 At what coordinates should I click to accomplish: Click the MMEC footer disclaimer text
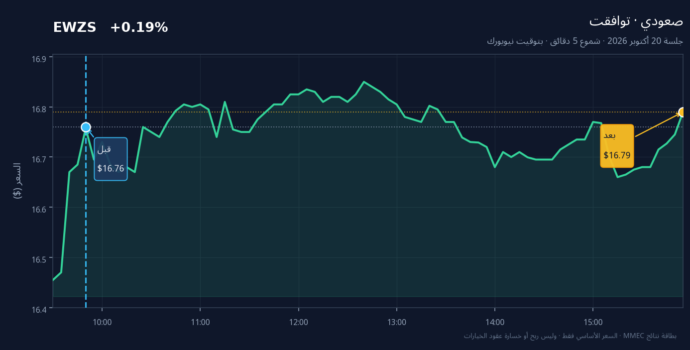tap(570, 336)
